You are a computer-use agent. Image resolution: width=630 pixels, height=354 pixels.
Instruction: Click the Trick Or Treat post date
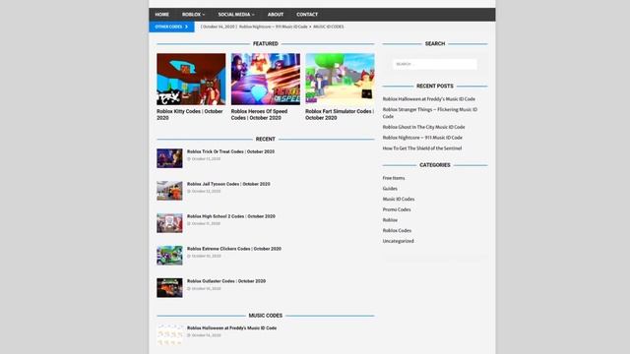(206, 159)
